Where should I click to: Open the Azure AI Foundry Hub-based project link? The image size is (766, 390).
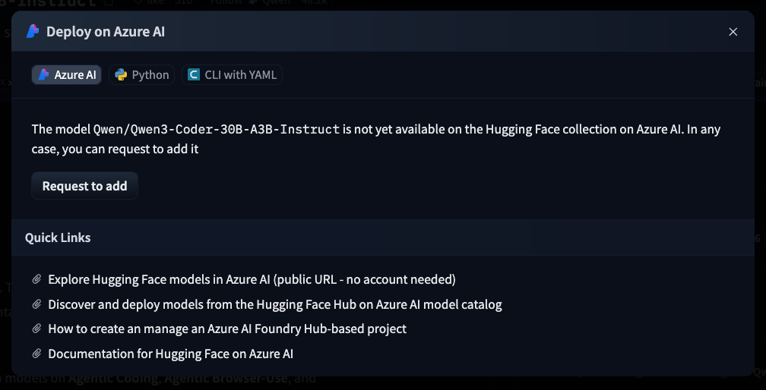[227, 329]
